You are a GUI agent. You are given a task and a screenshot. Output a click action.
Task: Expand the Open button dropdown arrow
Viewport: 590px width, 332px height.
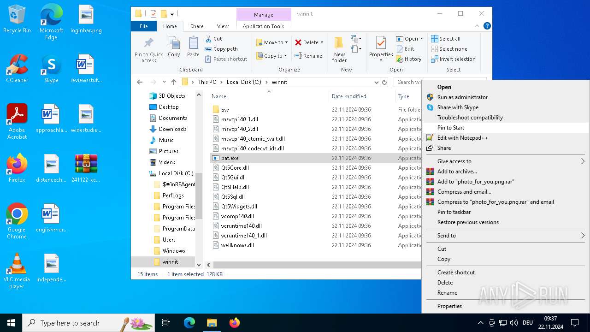point(421,39)
